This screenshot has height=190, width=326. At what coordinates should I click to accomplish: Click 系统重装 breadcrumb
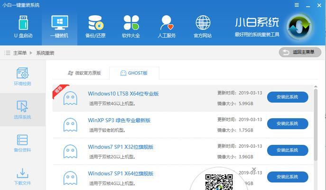[x=46, y=53]
